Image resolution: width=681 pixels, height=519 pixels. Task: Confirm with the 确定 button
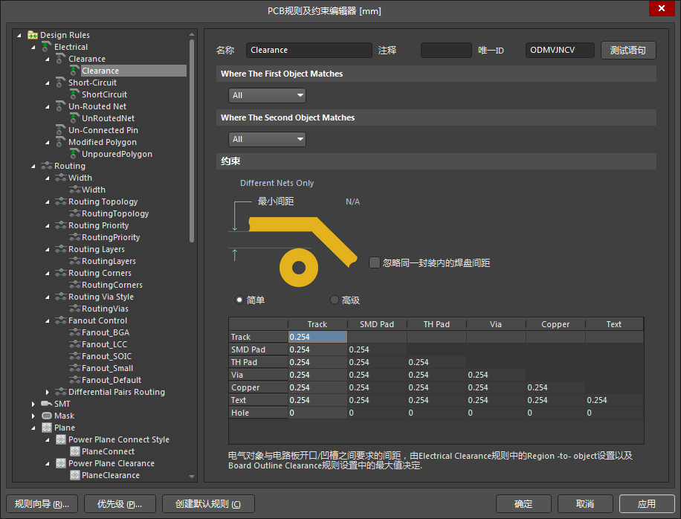[x=523, y=504]
